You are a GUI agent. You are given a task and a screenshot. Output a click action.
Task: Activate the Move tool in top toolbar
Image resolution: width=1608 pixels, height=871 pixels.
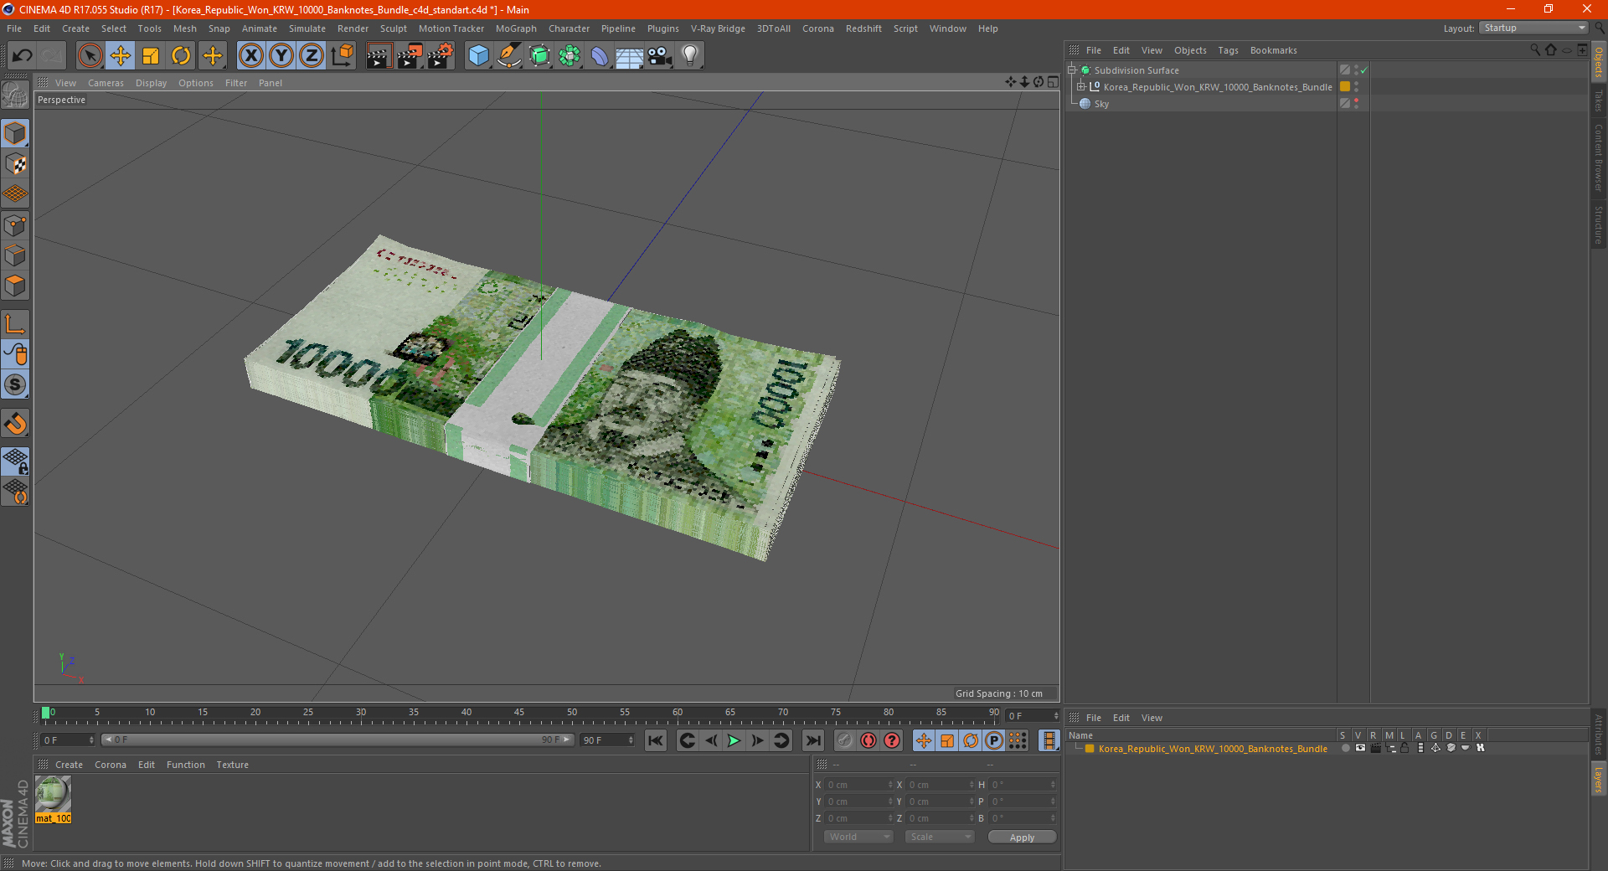121,56
